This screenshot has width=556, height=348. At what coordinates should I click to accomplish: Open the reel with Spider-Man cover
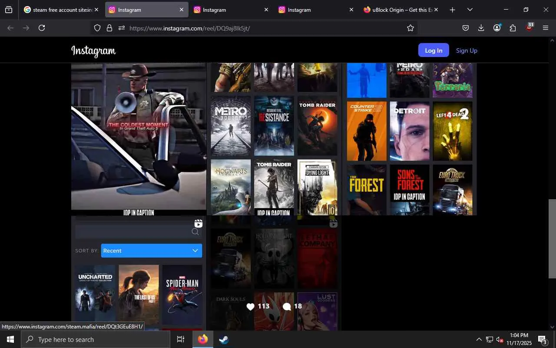(139, 273)
